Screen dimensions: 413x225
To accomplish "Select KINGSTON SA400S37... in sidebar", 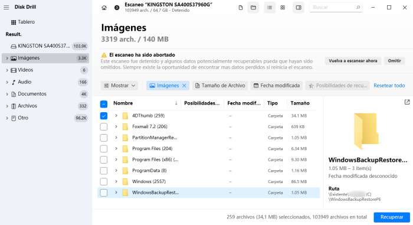I will [x=45, y=46].
